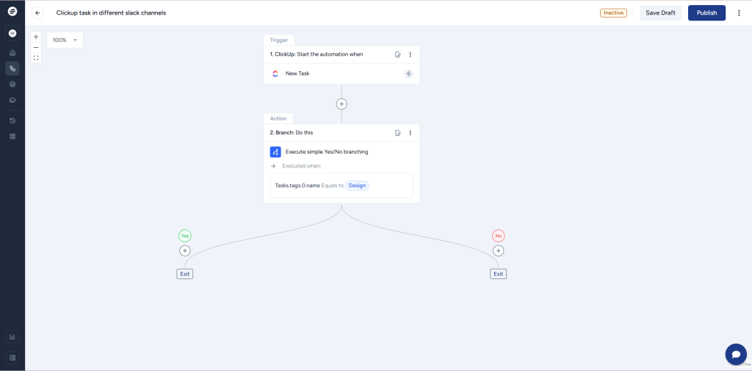Open the history icon in the sidebar
Image resolution: width=752 pixels, height=371 pixels.
coord(12,120)
